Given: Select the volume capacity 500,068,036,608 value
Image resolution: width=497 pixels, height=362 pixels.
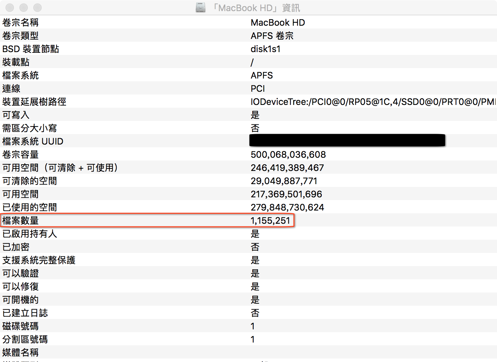Looking at the screenshot, I should (x=288, y=155).
